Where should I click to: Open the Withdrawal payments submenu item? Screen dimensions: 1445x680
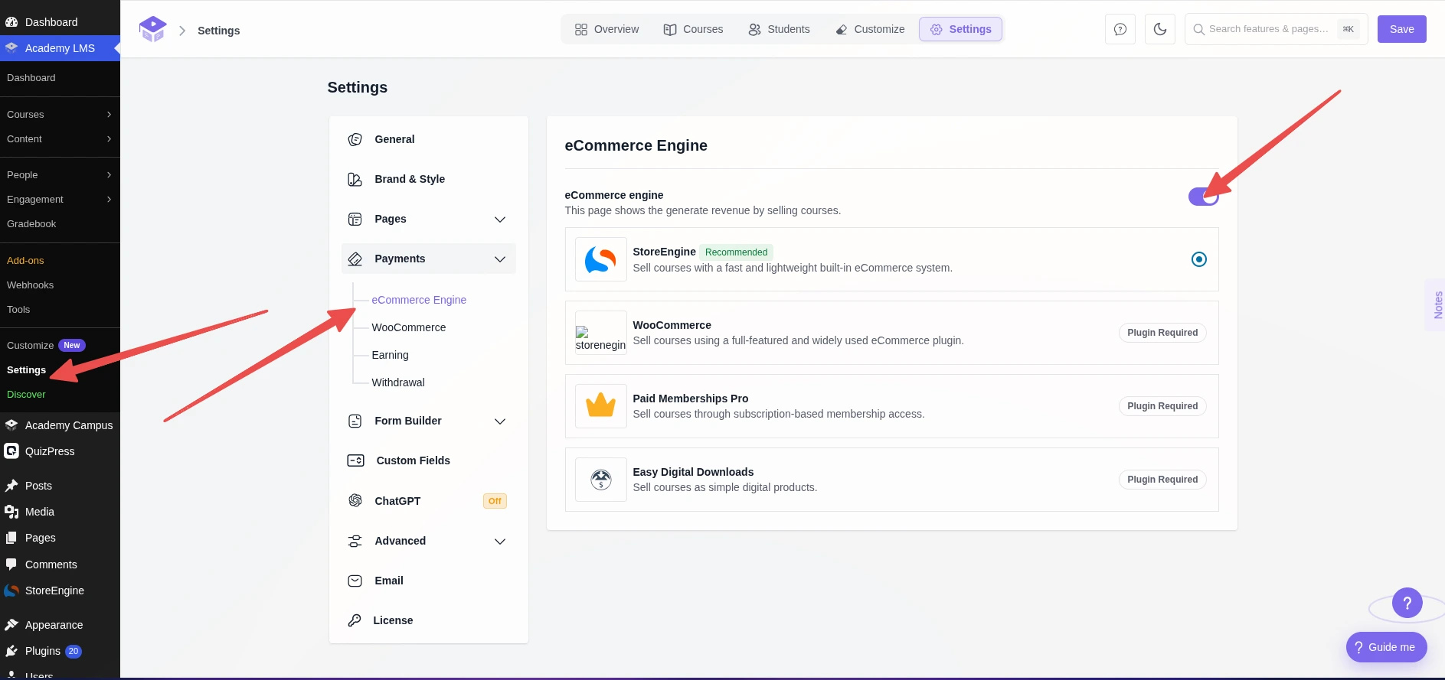(x=398, y=382)
